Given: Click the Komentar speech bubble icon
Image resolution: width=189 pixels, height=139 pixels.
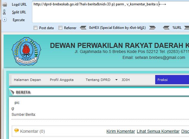Looking at the screenshot, I should coord(16,130).
